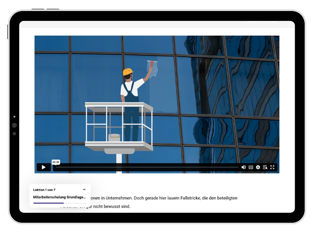Click the bucket on the lift platform

(x=114, y=138)
